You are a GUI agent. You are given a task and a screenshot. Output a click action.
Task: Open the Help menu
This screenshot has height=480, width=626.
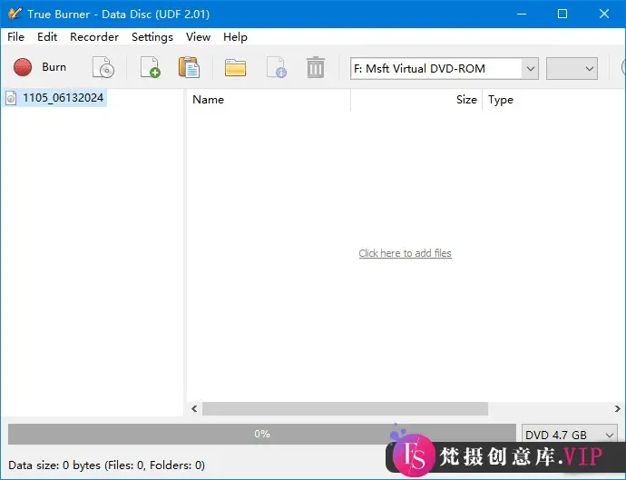tap(235, 37)
